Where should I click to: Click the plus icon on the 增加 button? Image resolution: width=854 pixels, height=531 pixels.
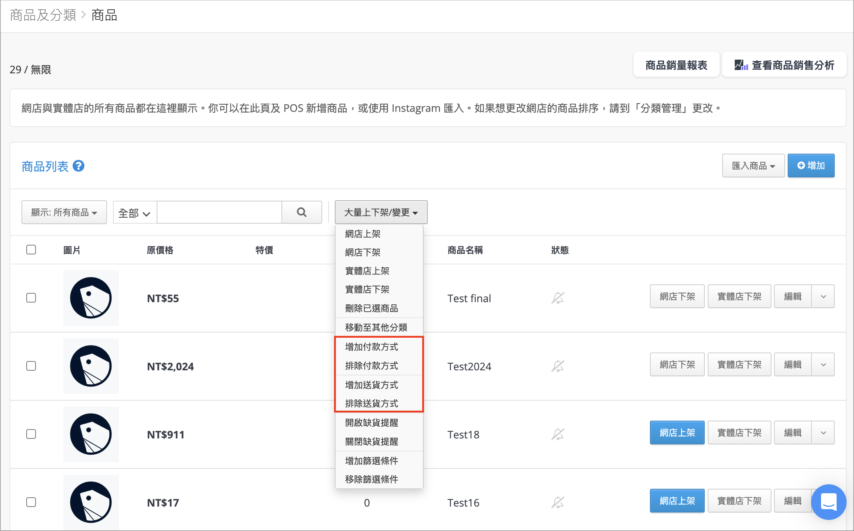pos(801,165)
